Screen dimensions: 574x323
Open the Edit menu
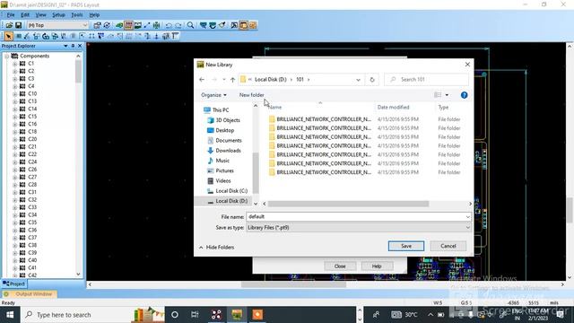pos(25,15)
